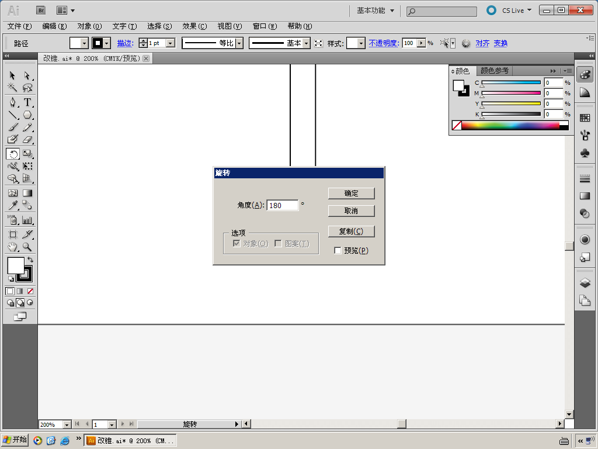Select the Selection tool arrow
This screenshot has width=598, height=449.
13,75
